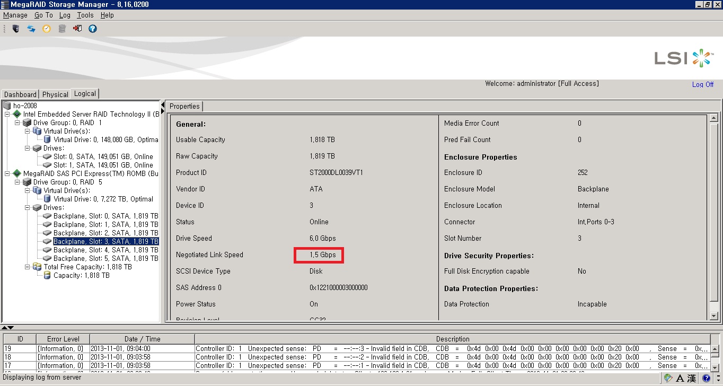
Task: Select the 148,080 GB virtual drive icon
Action: (x=47, y=139)
